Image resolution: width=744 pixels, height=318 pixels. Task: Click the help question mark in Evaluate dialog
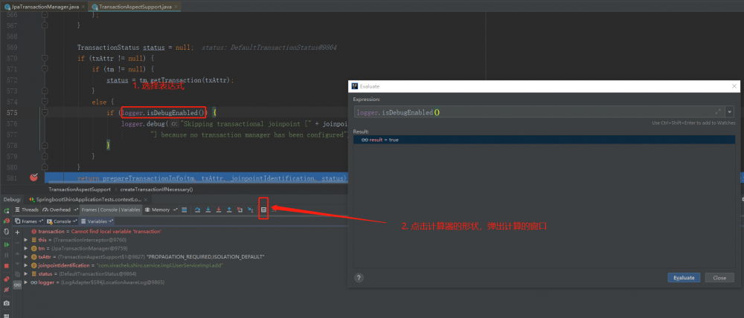click(359, 277)
